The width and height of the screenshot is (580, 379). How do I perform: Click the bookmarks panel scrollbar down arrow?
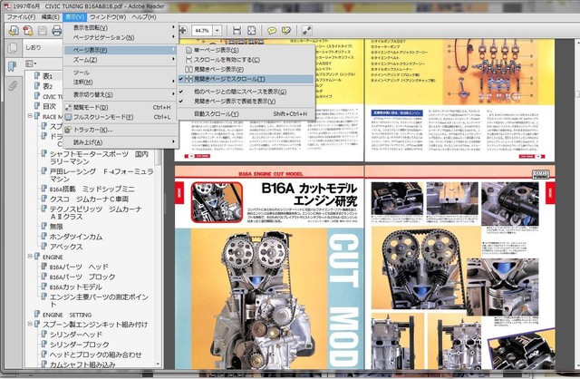(159, 364)
